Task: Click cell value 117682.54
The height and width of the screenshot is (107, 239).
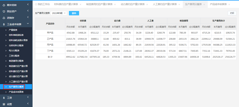Action: 82,57
